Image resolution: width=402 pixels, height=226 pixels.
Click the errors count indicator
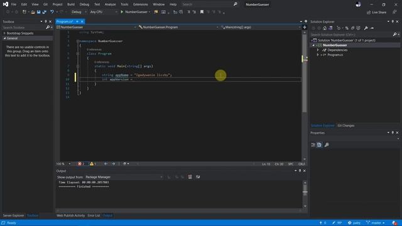(82, 164)
